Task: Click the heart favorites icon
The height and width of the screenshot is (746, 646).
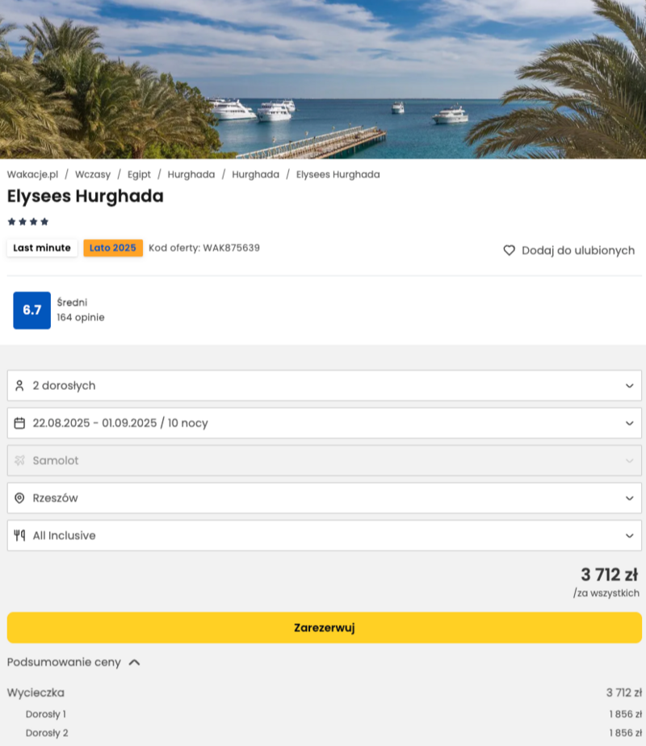Action: (509, 250)
